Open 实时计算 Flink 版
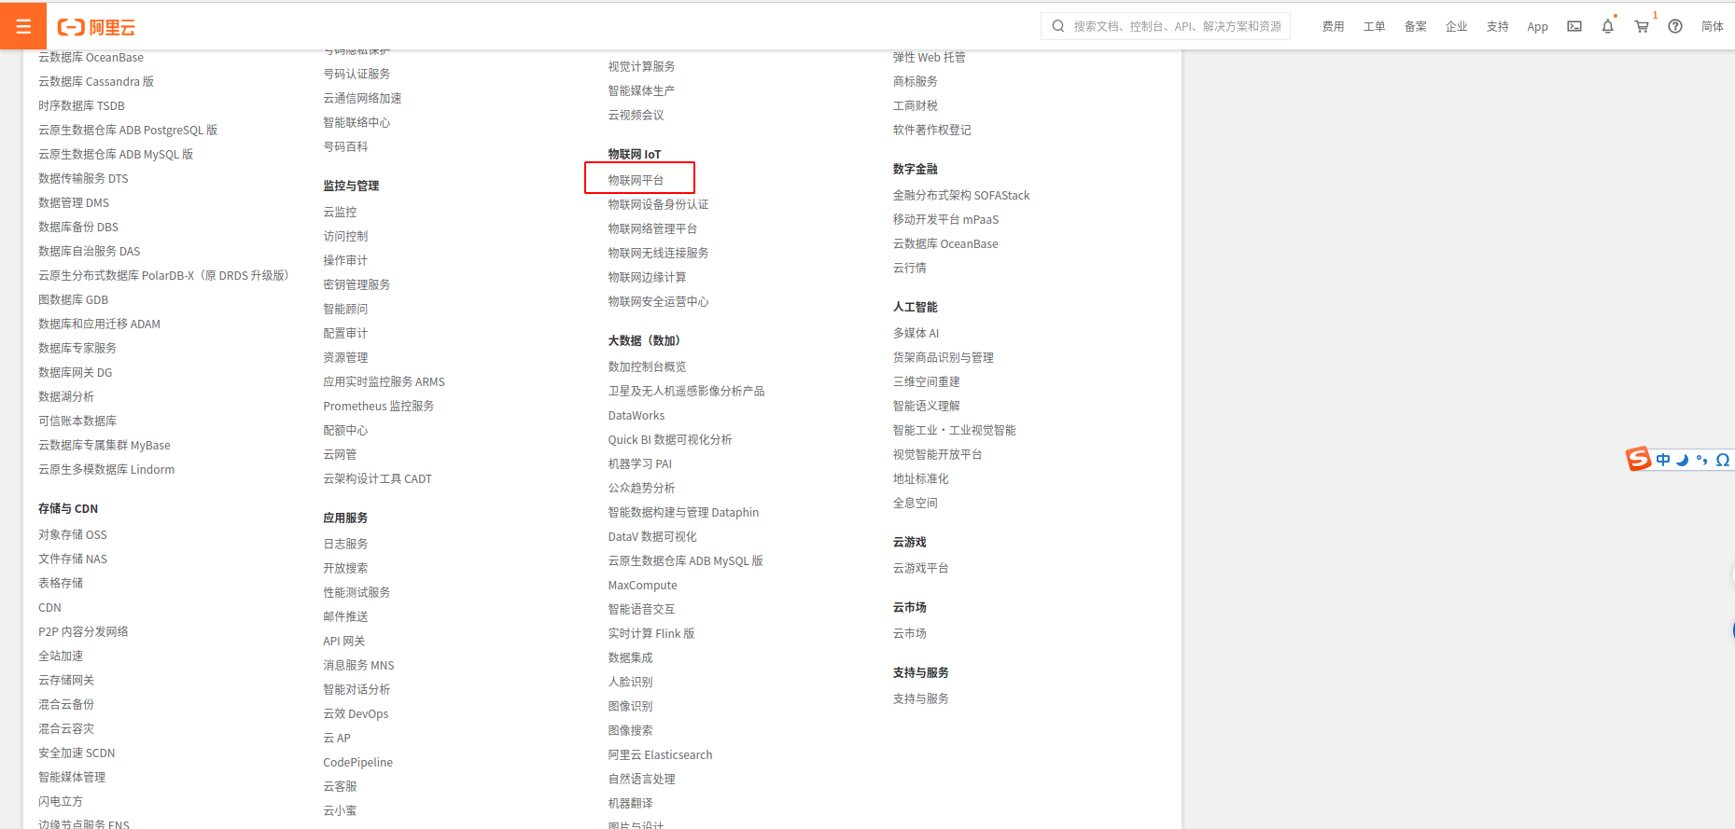The width and height of the screenshot is (1735, 829). (x=651, y=633)
